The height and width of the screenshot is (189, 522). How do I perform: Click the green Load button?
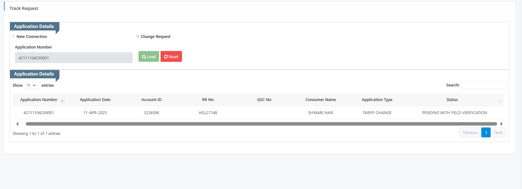[x=149, y=57]
